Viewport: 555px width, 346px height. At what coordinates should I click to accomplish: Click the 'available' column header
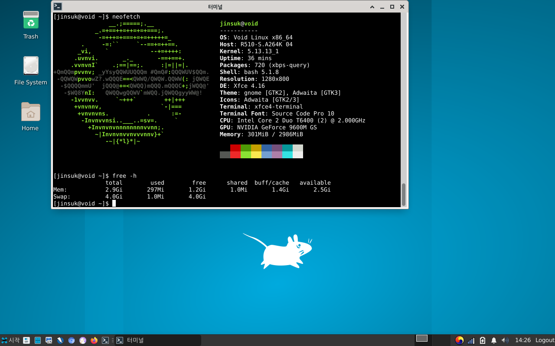(315, 183)
